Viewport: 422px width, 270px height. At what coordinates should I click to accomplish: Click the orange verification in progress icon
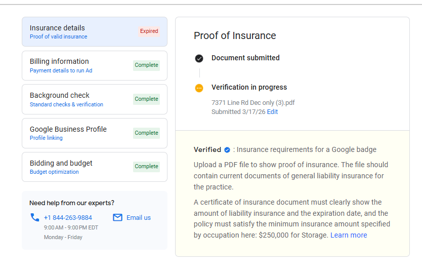point(199,88)
